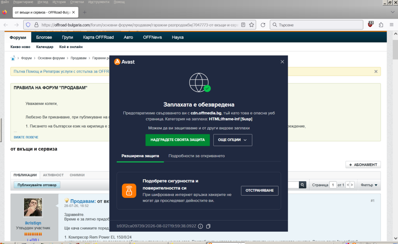Click the '+ АБОНАМЕНТ' button
This screenshot has height=244, width=398.
coord(363,165)
